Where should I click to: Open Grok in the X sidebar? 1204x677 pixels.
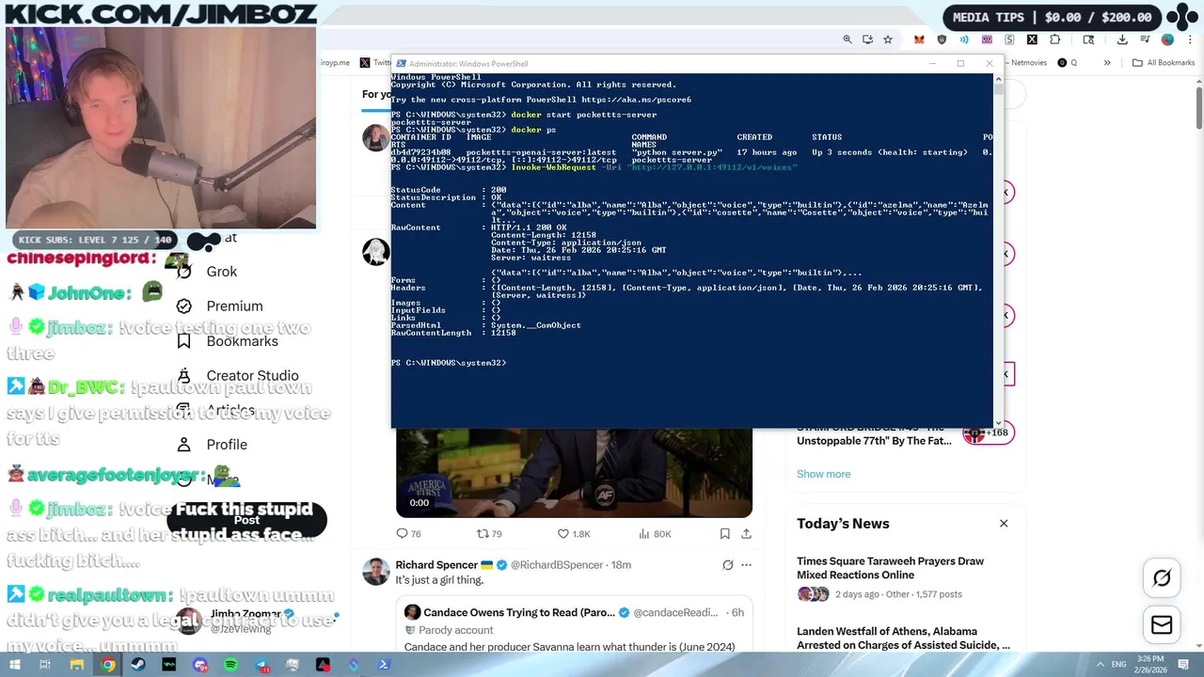coord(221,272)
